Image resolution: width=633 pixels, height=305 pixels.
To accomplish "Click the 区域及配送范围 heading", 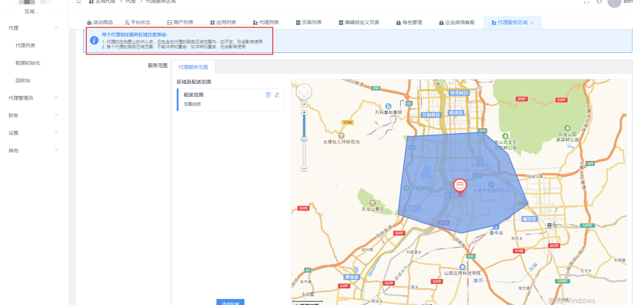I will 194,82.
